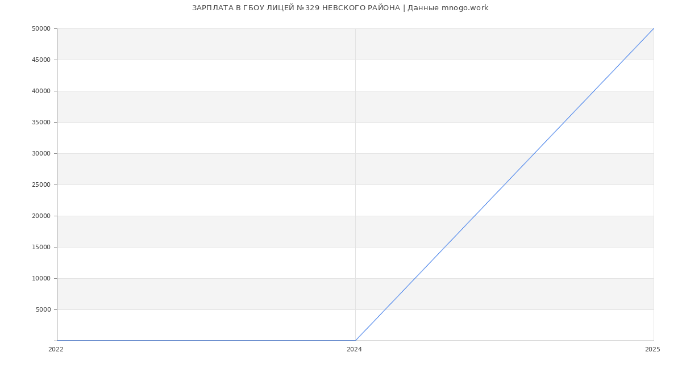Click the line's peak point at 2025

pyautogui.click(x=654, y=28)
